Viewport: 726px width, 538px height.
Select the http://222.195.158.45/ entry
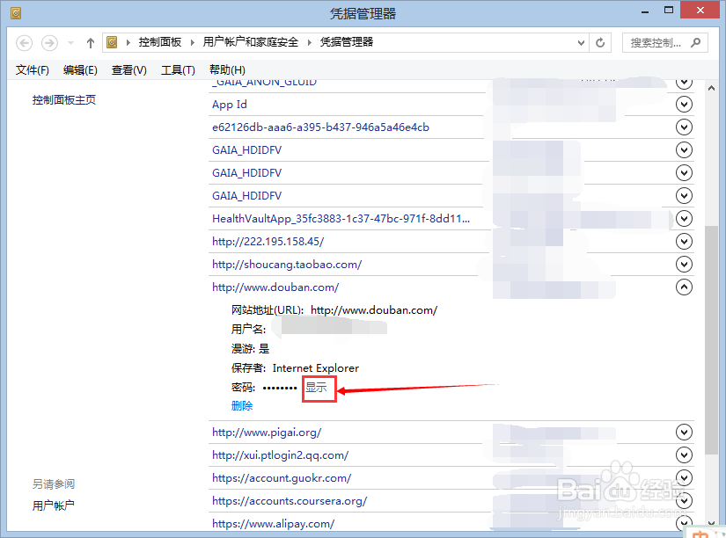268,242
